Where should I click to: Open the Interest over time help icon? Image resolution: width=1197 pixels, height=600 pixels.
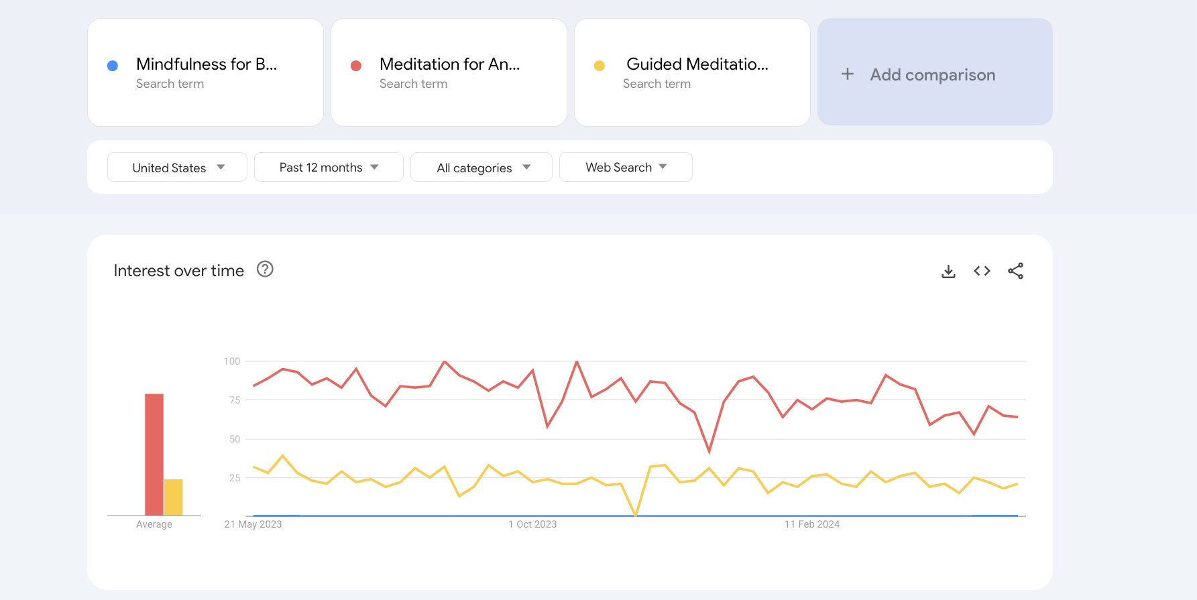265,269
